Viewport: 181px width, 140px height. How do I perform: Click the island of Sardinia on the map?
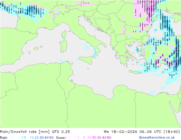pyautogui.click(x=63, y=46)
